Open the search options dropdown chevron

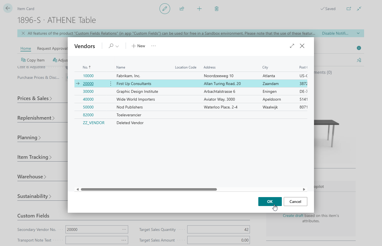point(117,46)
